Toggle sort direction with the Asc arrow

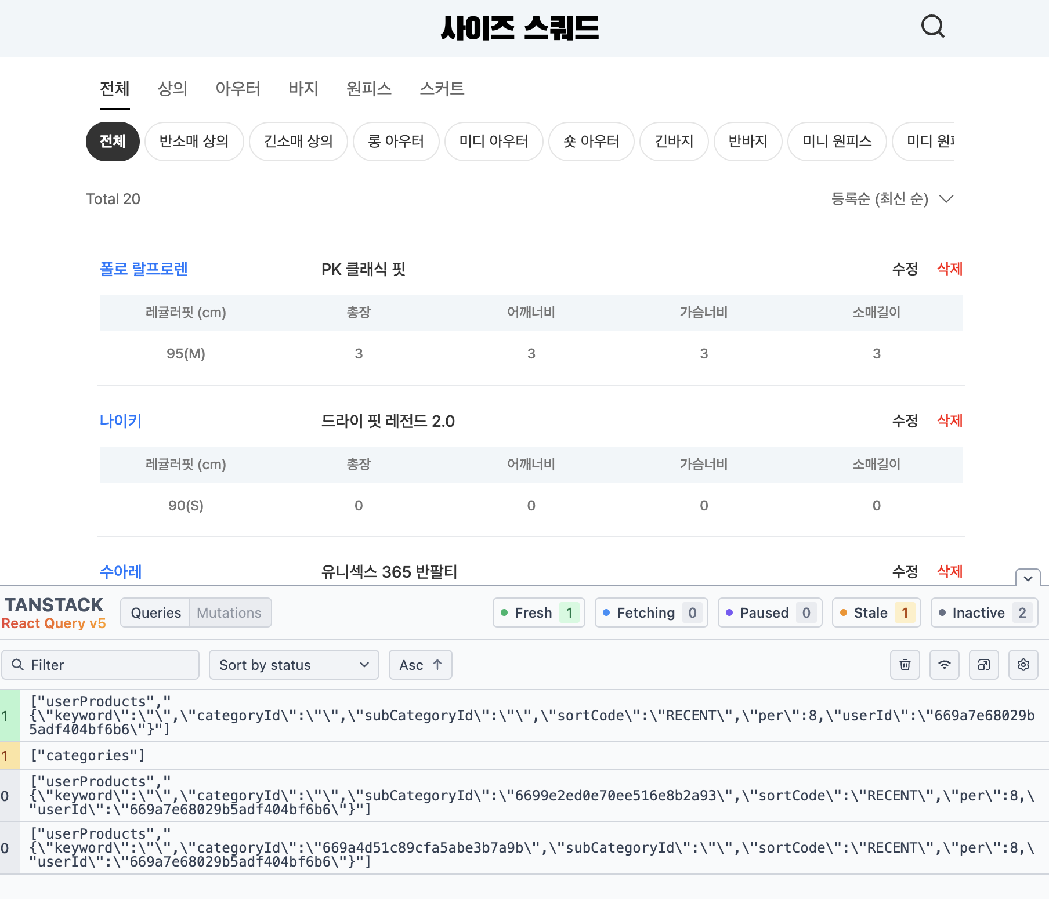[420, 665]
